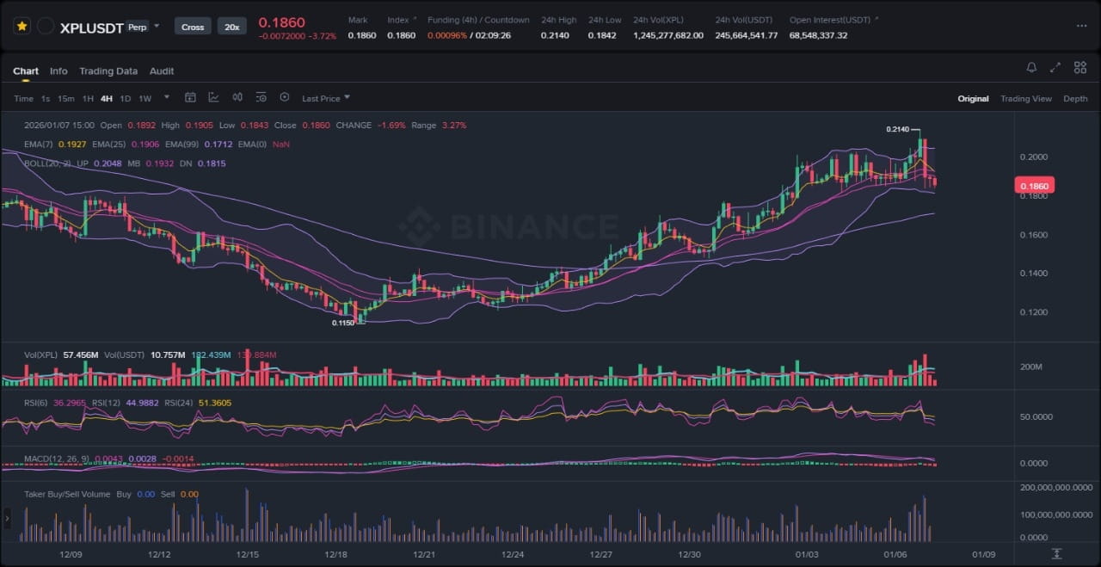Click the EMA(0) NaN legend
Viewport: 1101px width, 567px height.
pyautogui.click(x=264, y=145)
